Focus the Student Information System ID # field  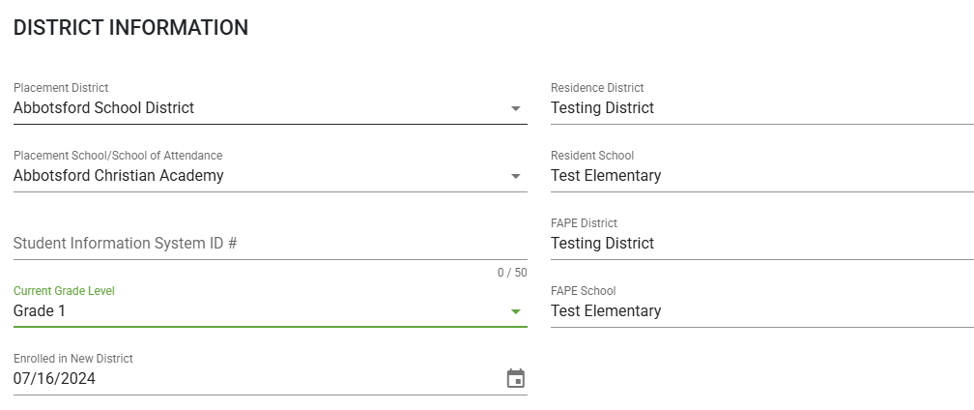point(271,243)
